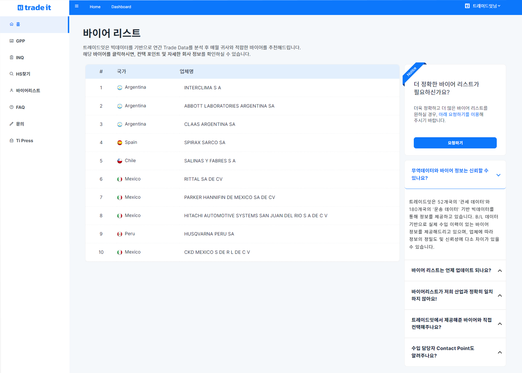This screenshot has width=522, height=373.
Task: Click the trade it logo
Action: 34,7
